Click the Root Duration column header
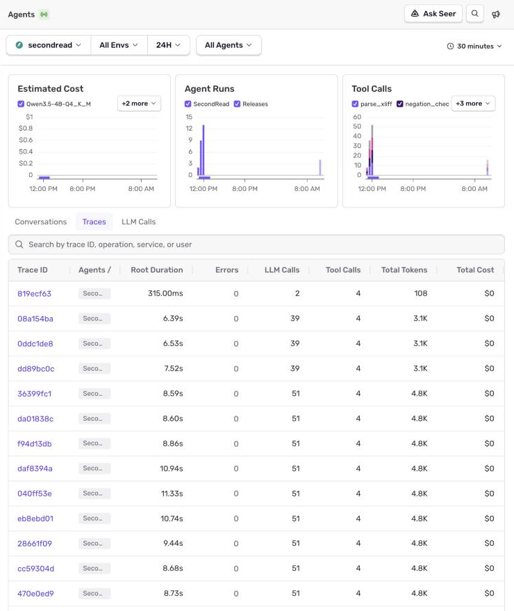The image size is (514, 611). (x=157, y=269)
